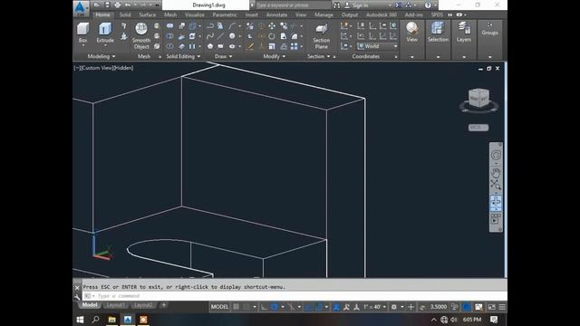Image resolution: width=580 pixels, height=326 pixels.
Task: Select the Move tool in Modify panel
Action: [272, 26]
